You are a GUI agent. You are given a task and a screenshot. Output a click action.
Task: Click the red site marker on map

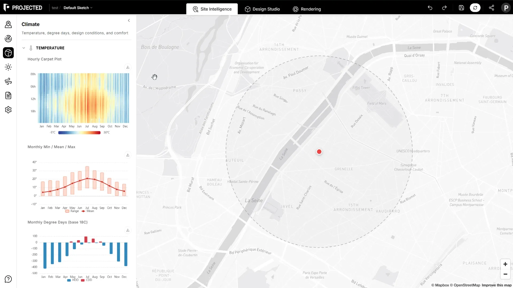click(x=319, y=152)
